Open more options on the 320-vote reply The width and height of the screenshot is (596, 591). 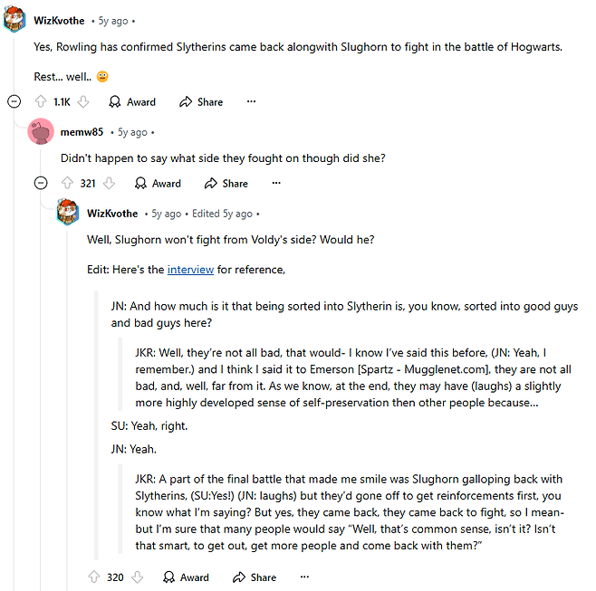pos(304,577)
